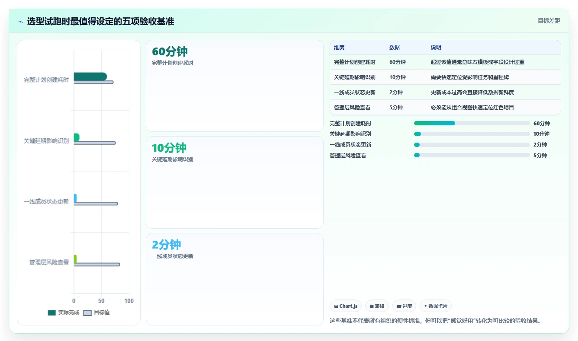Click the 50 tick on chart x-axis
578x341 pixels.
(x=101, y=301)
